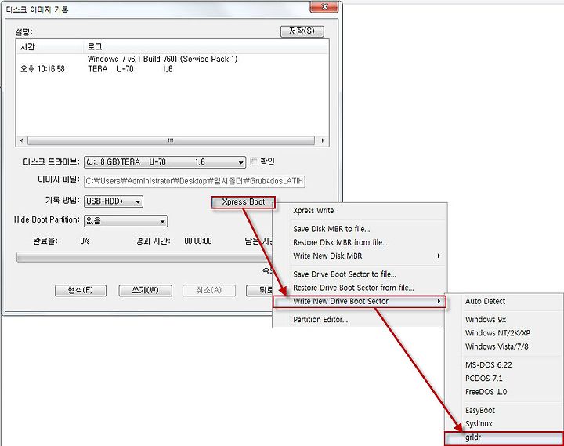
Task: Expand the Write New Disk MBR submenu
Action: coord(360,256)
